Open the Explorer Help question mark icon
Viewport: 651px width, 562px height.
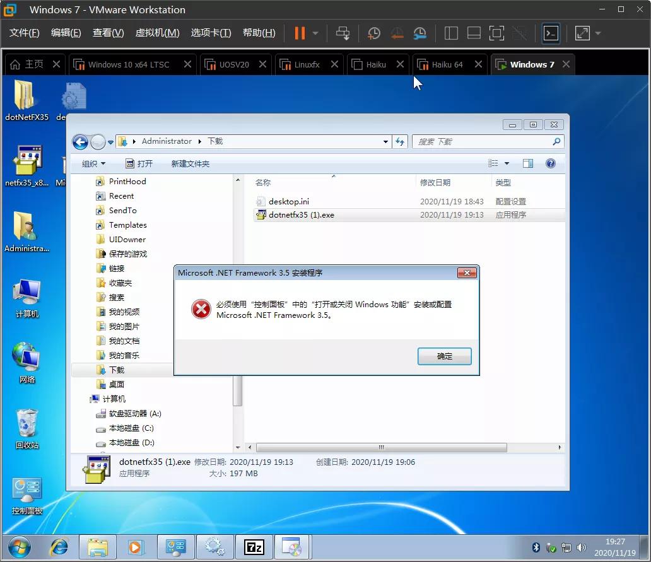550,163
